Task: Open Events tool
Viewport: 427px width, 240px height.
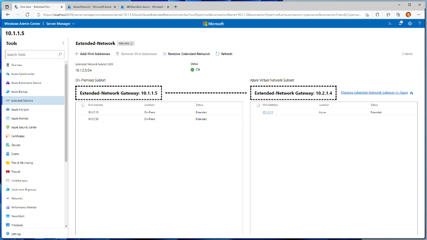Action: click(x=15, y=154)
